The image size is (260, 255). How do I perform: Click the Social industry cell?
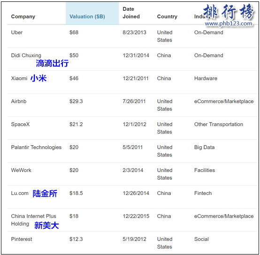[201, 239]
